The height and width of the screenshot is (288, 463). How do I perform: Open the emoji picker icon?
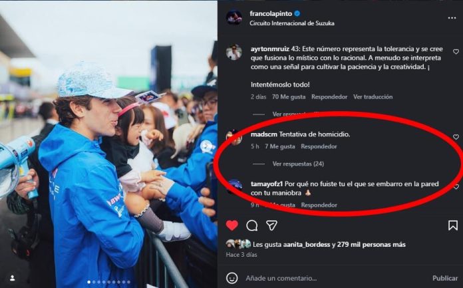point(231,278)
